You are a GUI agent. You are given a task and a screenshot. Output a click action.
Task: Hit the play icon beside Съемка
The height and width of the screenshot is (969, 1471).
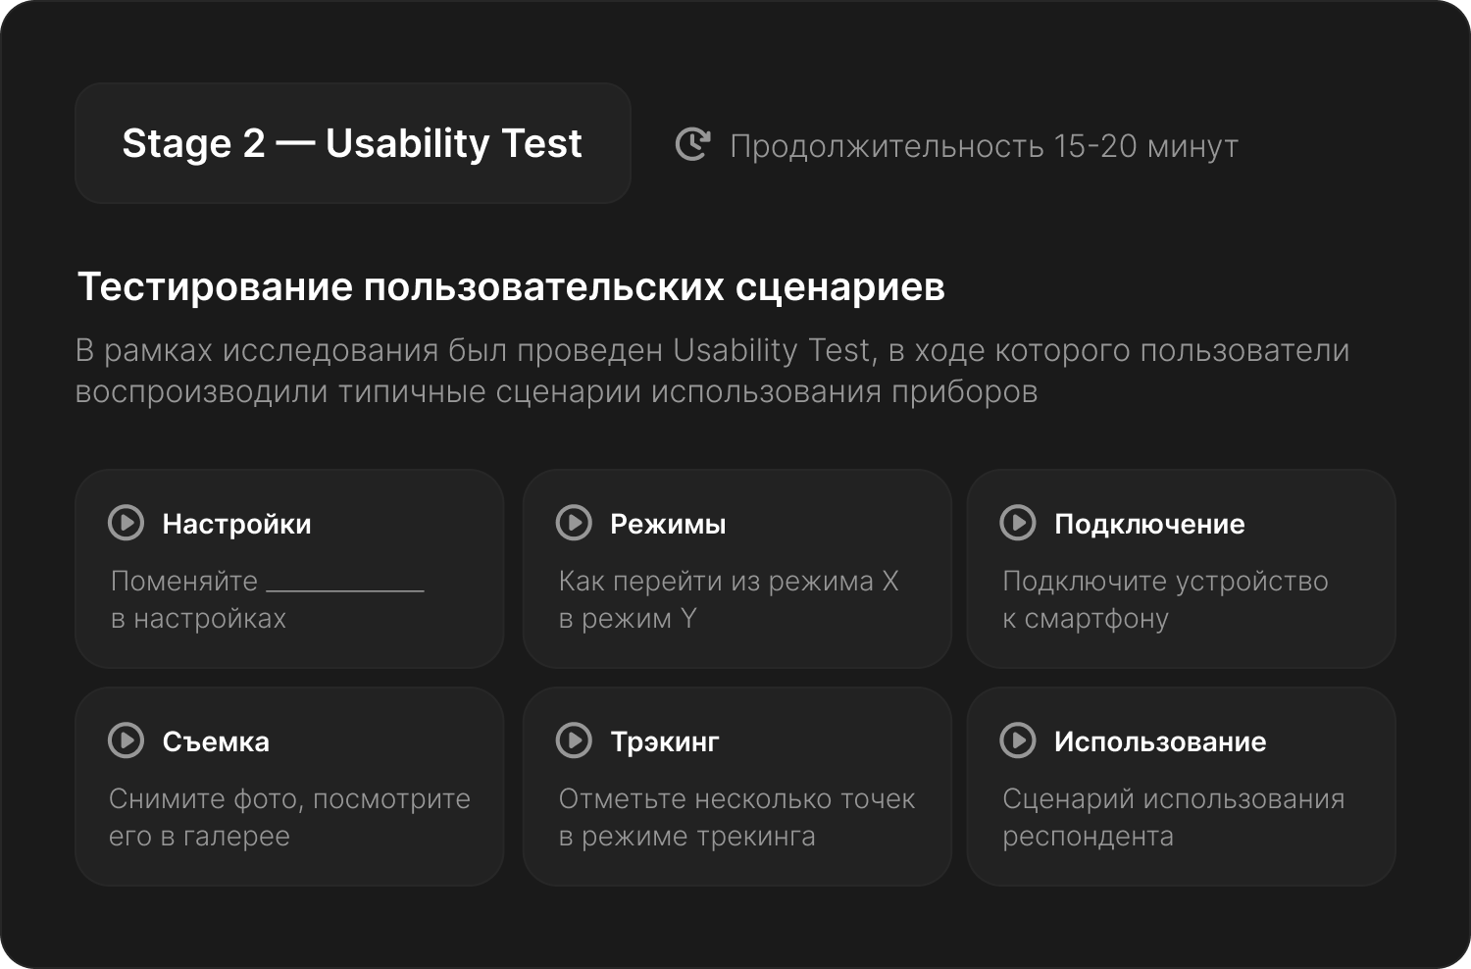(126, 740)
